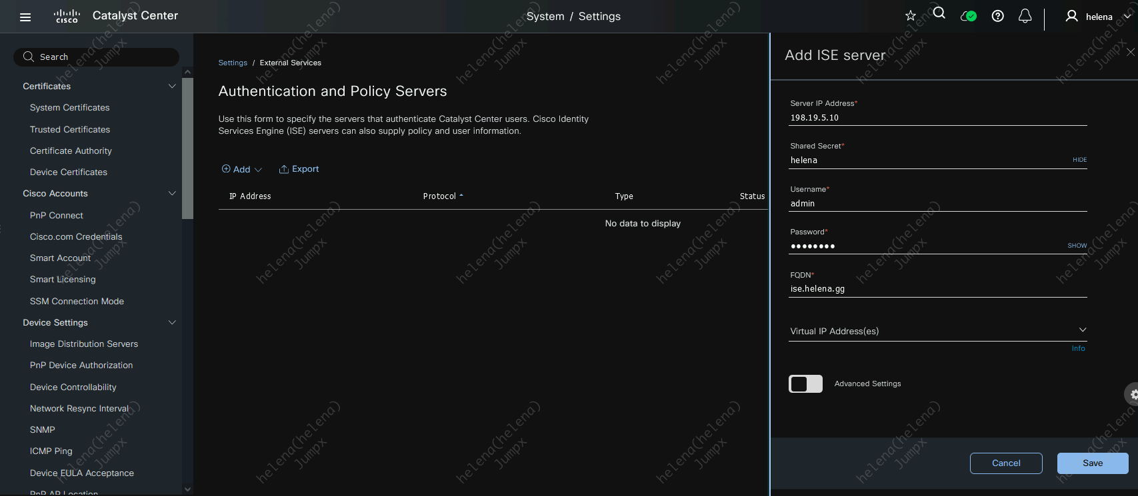Open the help question mark icon
Screen dimensions: 1138x496
point(997,16)
